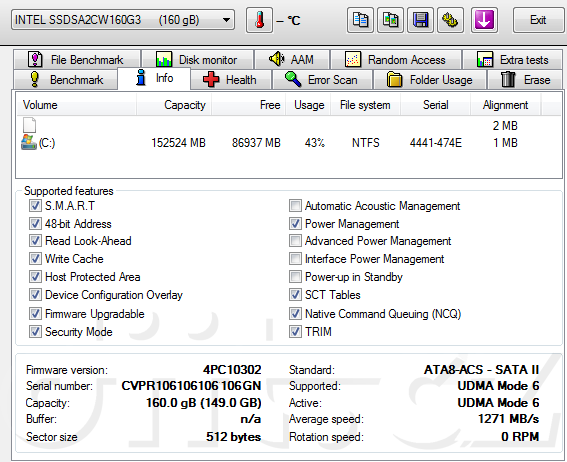This screenshot has width=567, height=462.
Task: Click the 43% usage cell
Action: tap(315, 143)
